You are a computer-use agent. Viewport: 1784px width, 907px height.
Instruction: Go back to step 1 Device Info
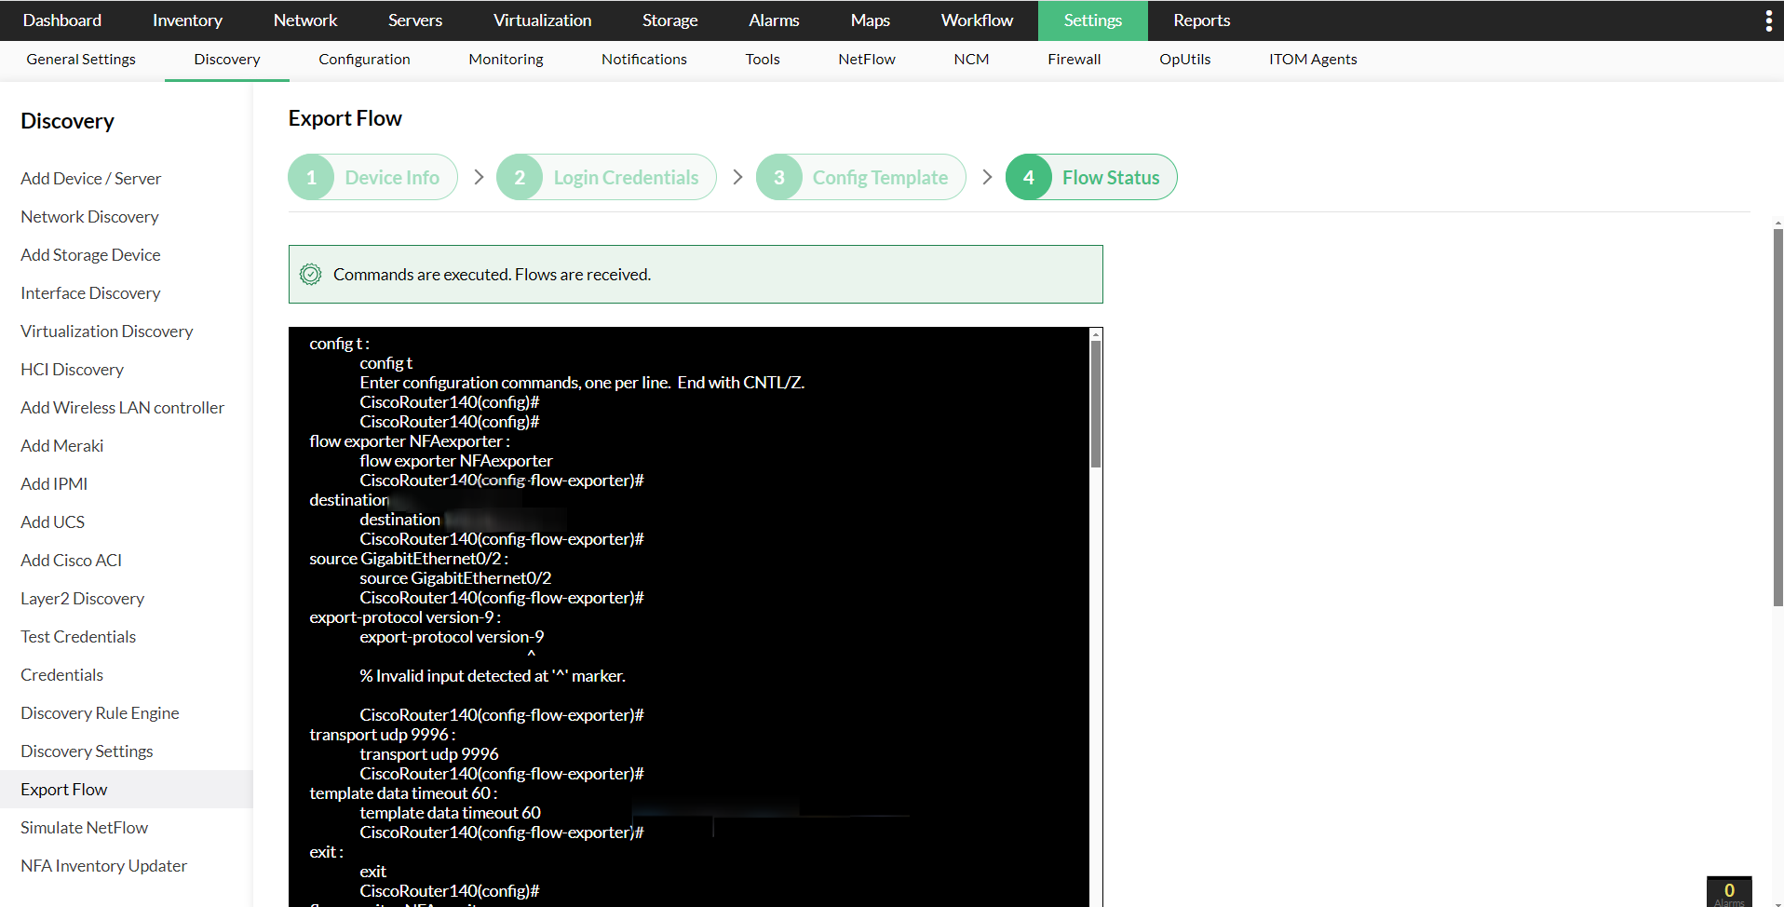tap(372, 177)
